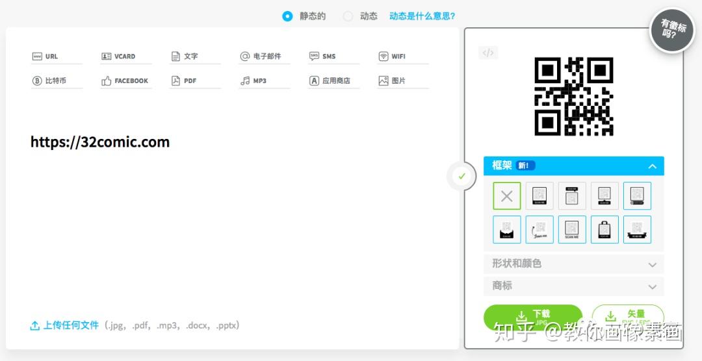Viewport: 702px width, 361px height.
Task: Click the 上传任何文件 upload link
Action: point(64,325)
